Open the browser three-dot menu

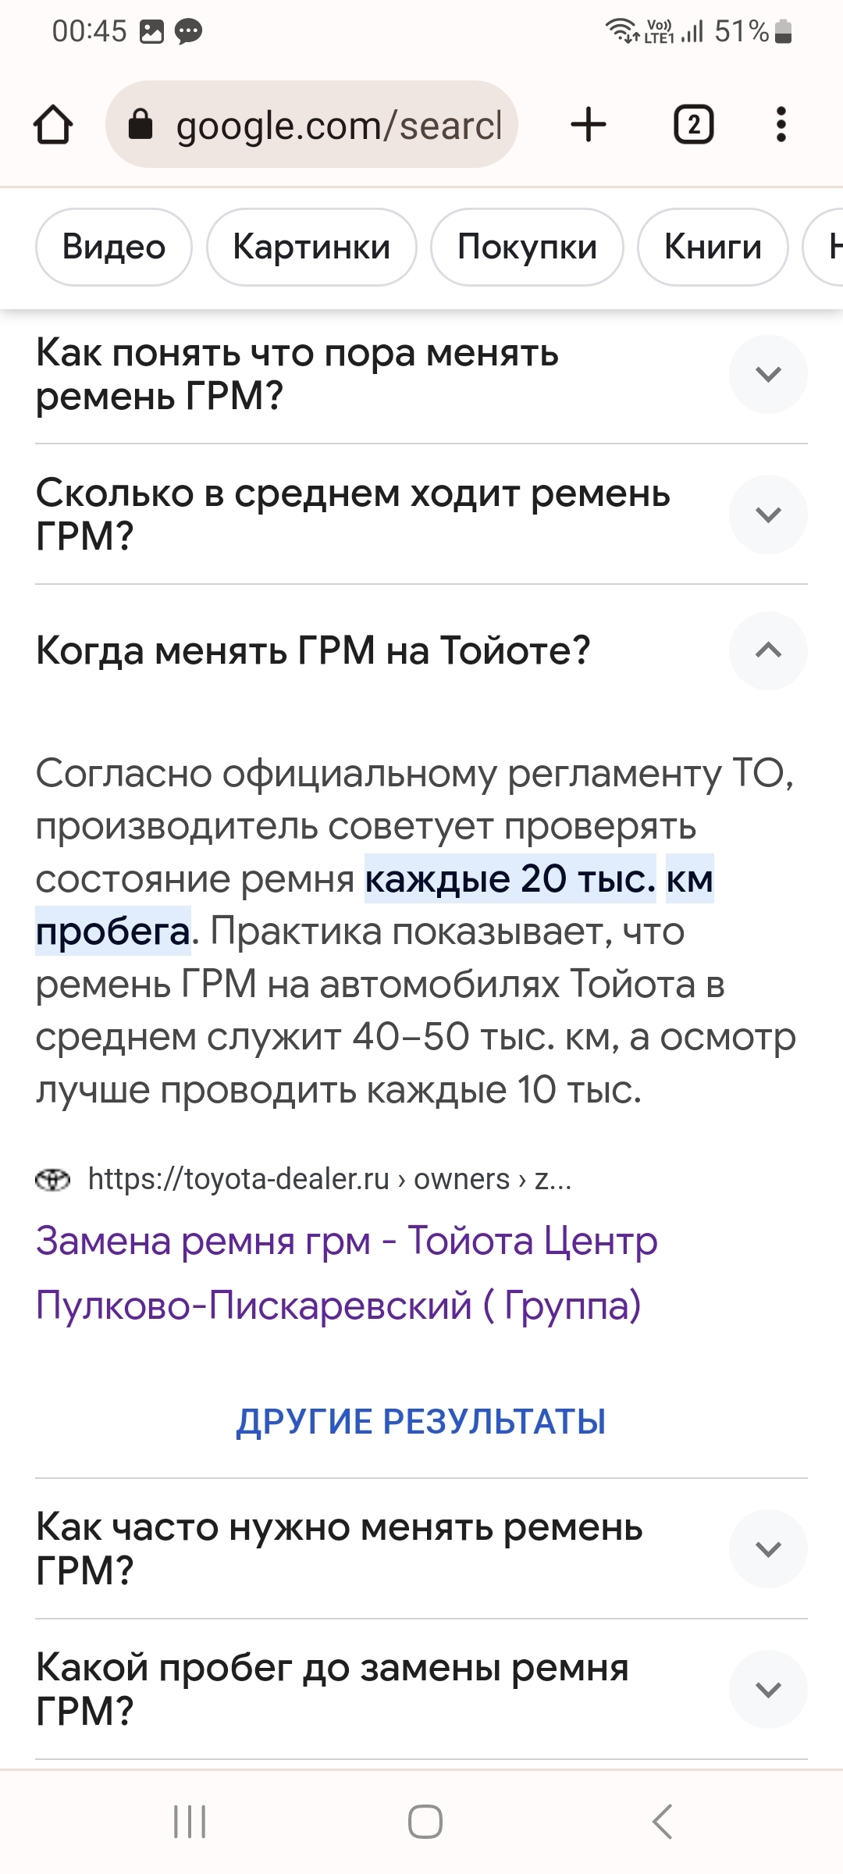pyautogui.click(x=781, y=125)
